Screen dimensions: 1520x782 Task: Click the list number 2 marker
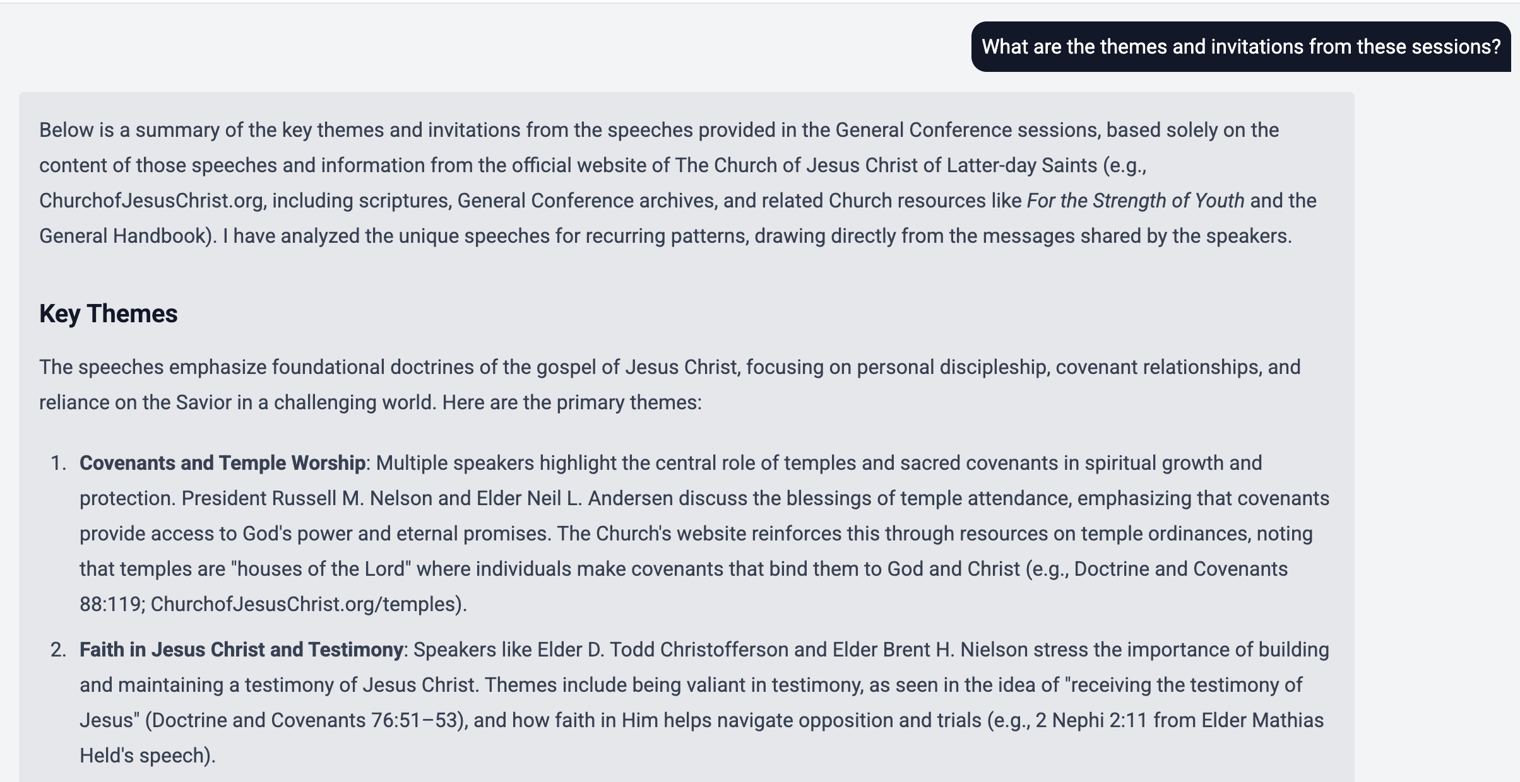pyautogui.click(x=58, y=650)
